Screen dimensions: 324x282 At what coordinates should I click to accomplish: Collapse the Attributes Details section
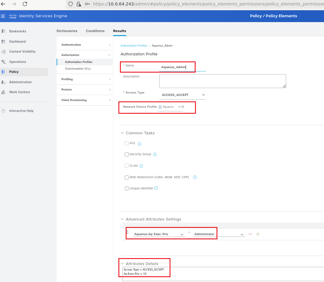[122, 264]
